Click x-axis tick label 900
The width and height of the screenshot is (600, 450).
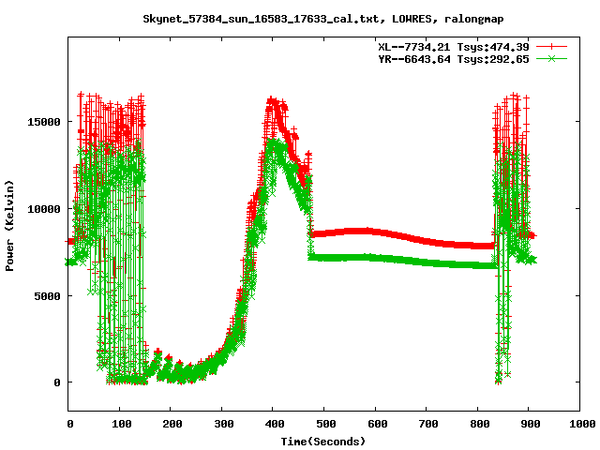[x=531, y=424]
